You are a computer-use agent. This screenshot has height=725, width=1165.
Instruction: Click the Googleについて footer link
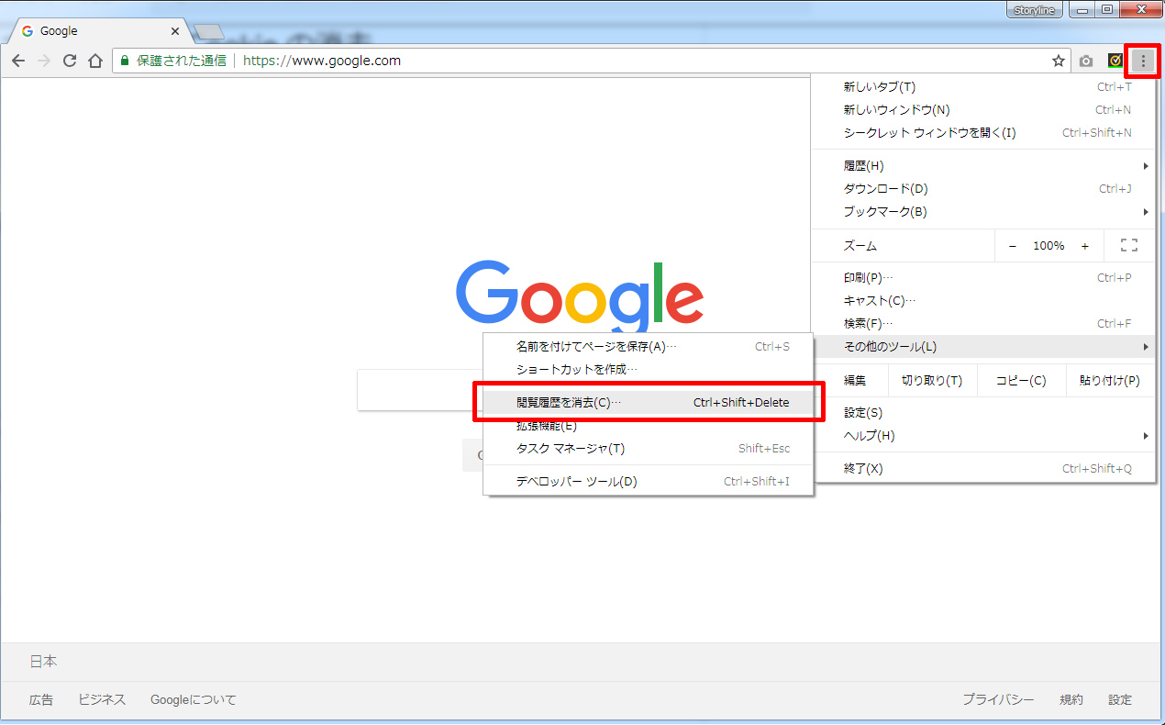pos(194,700)
